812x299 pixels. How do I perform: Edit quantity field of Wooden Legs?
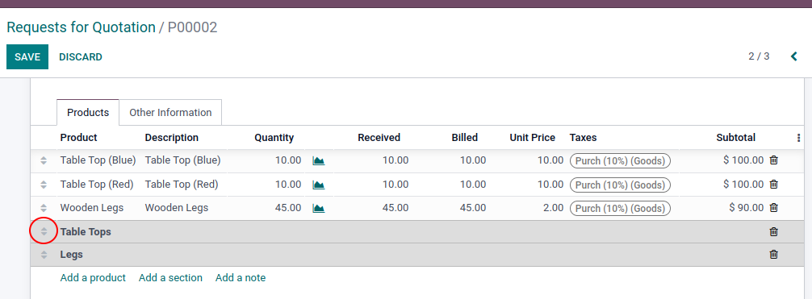[270, 208]
